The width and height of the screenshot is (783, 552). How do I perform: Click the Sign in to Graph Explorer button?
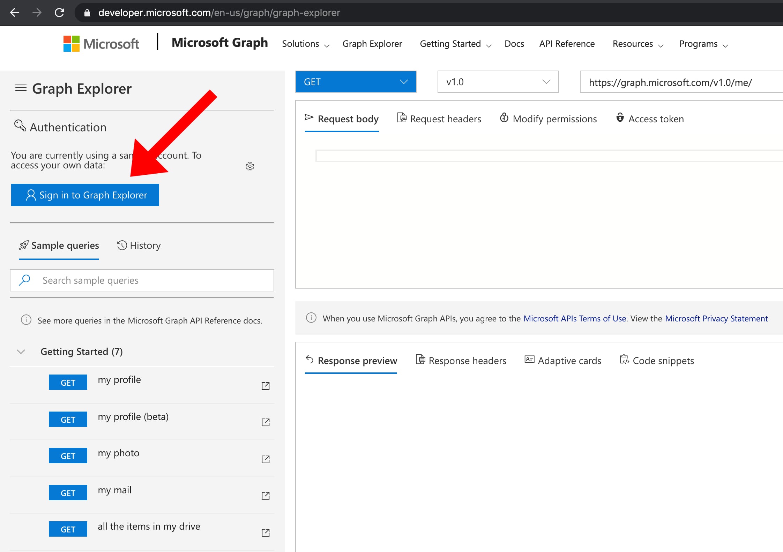click(x=85, y=195)
